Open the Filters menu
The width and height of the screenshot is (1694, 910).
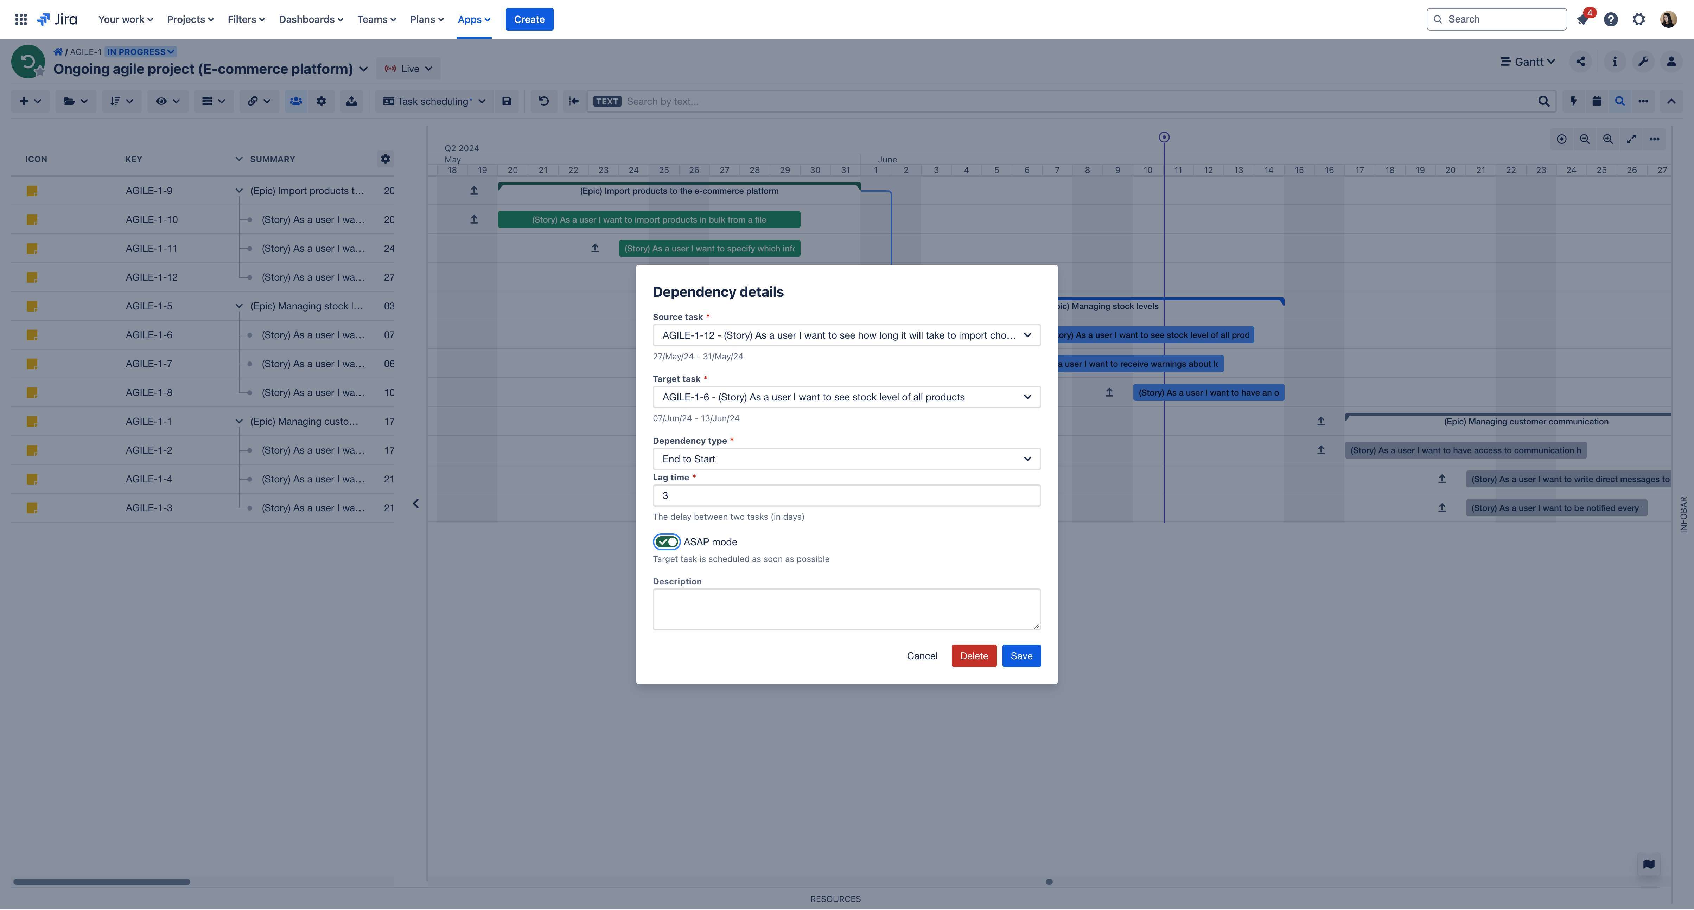(x=246, y=19)
